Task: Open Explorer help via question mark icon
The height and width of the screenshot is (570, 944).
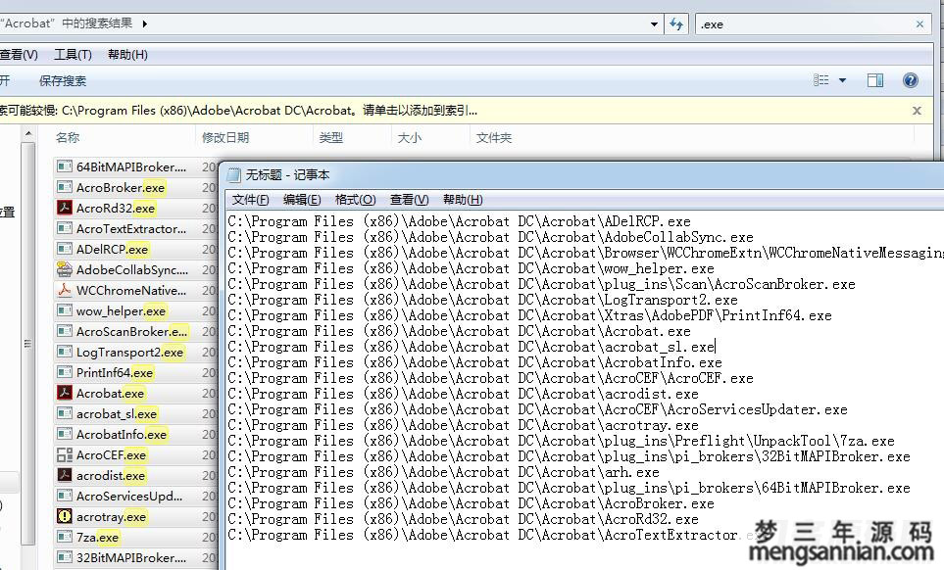Action: (911, 80)
